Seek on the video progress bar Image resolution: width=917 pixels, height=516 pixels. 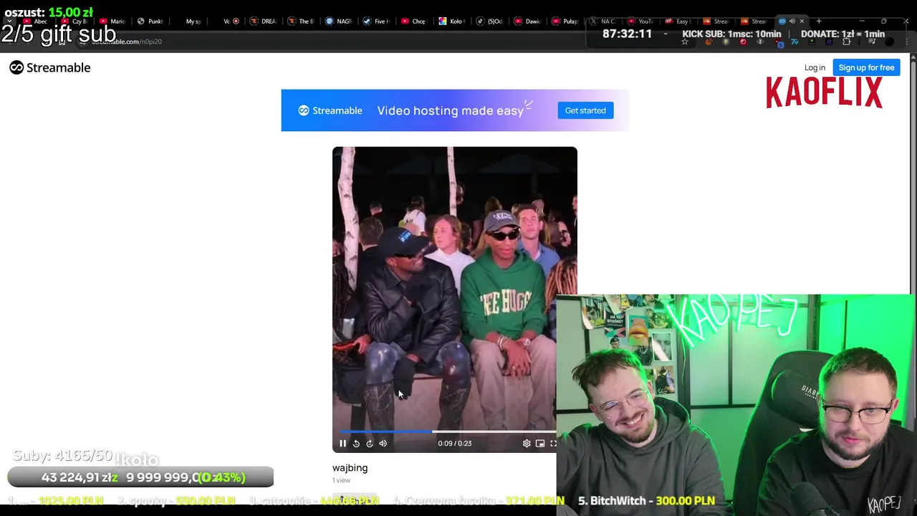coord(448,431)
